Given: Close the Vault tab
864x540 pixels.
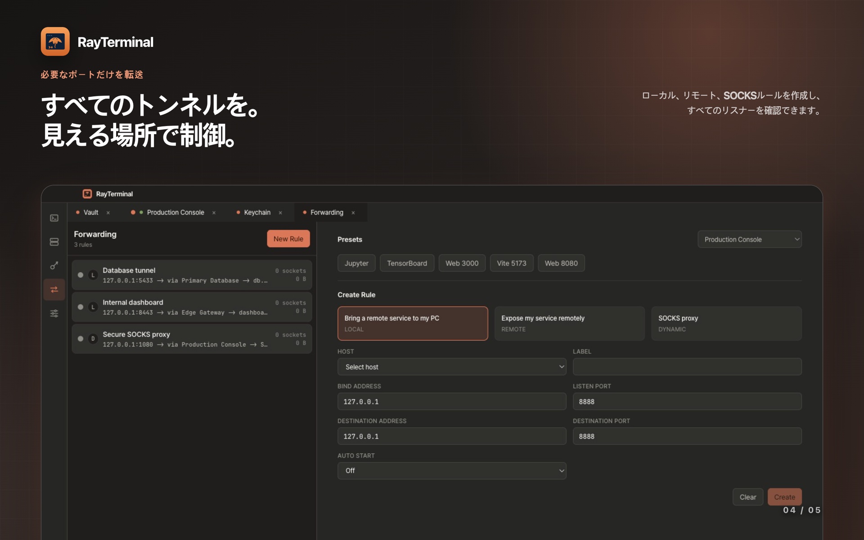Looking at the screenshot, I should point(108,213).
